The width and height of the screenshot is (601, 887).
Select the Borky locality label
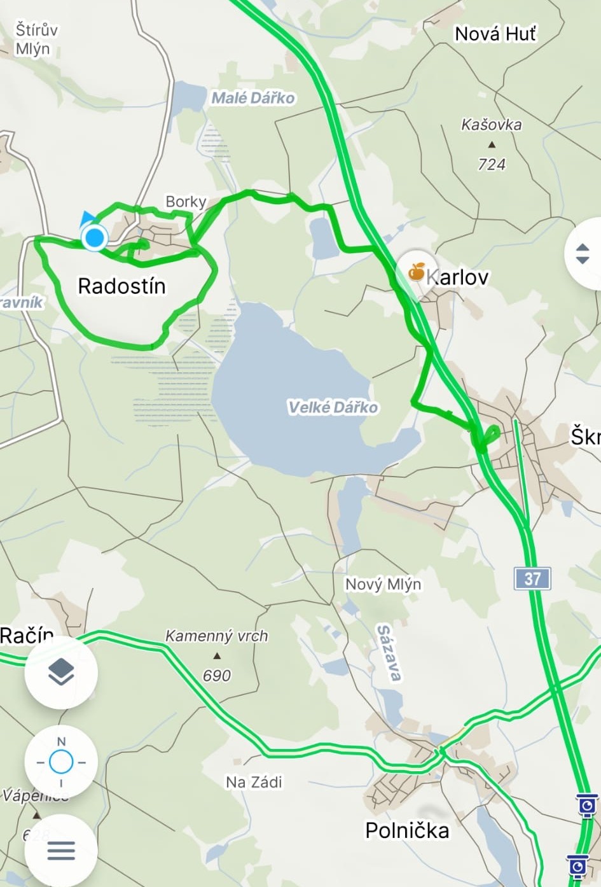pyautogui.click(x=186, y=202)
